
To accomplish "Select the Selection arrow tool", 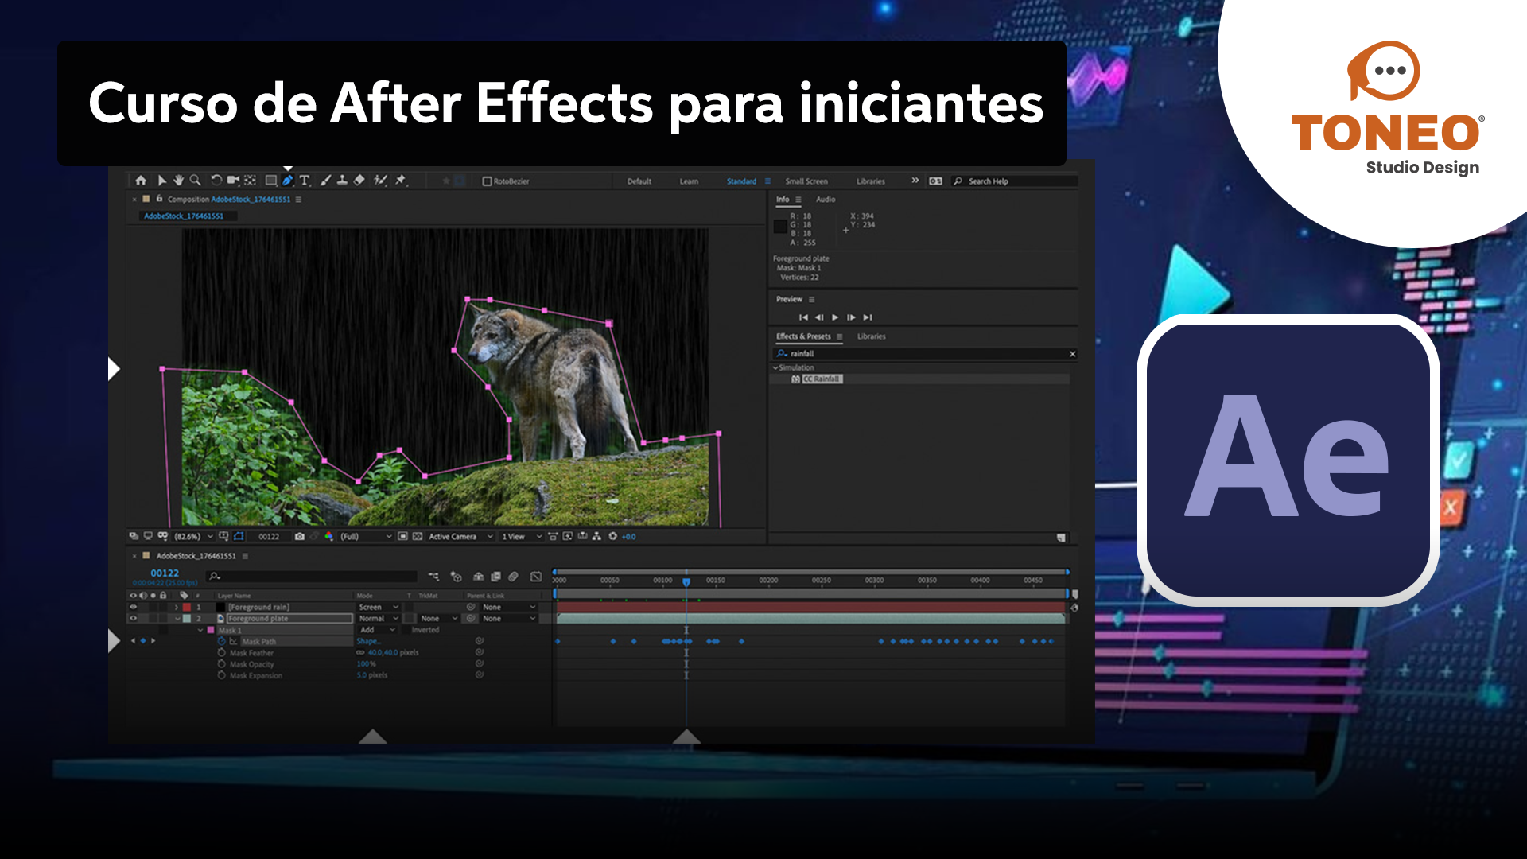I will (161, 181).
